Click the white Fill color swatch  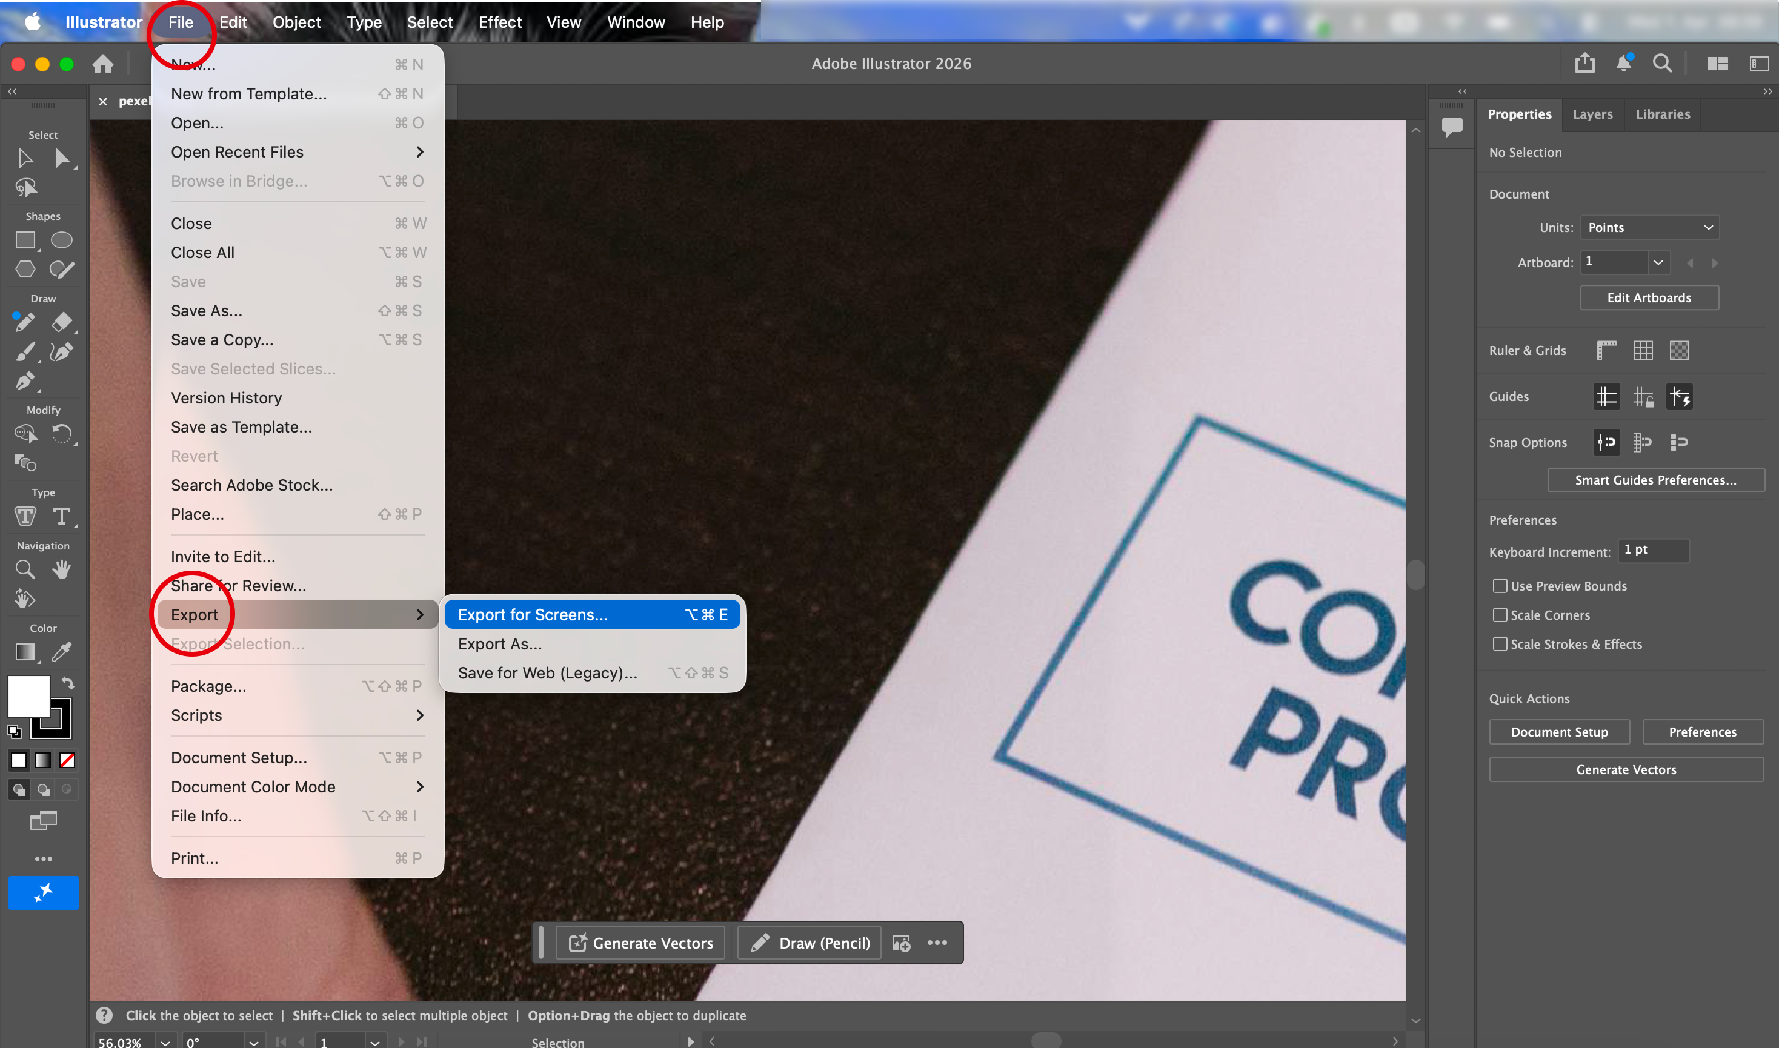tap(28, 696)
